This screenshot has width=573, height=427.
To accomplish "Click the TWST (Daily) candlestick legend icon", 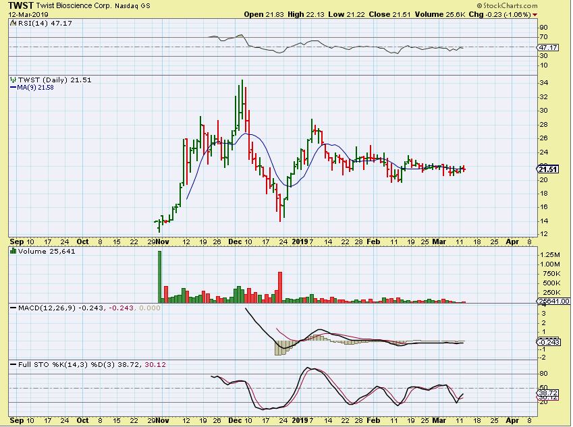I will (x=12, y=80).
